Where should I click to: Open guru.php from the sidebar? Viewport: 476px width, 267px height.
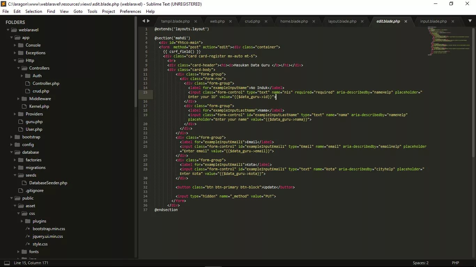pyautogui.click(x=34, y=122)
